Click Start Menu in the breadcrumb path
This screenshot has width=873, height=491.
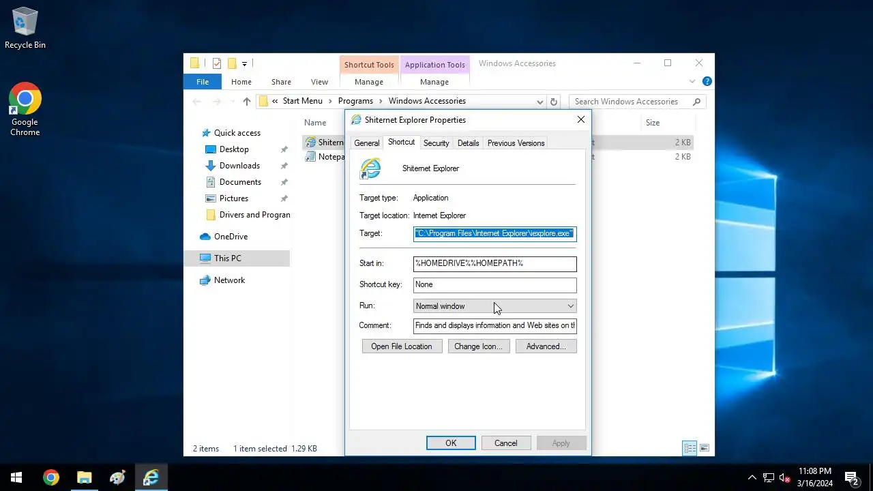302,101
